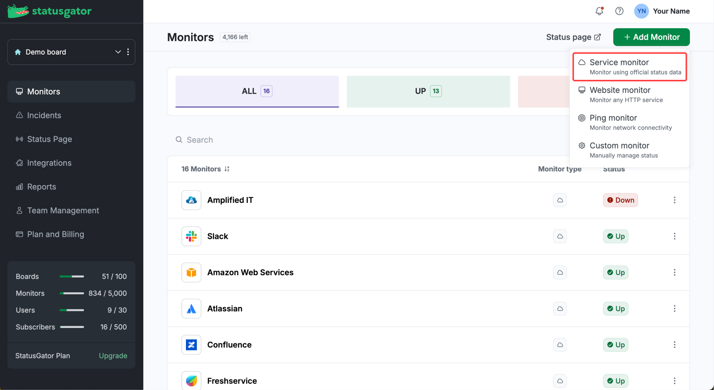714x390 pixels.
Task: Click the Amazon Web Services Up badge
Action: tap(615, 273)
